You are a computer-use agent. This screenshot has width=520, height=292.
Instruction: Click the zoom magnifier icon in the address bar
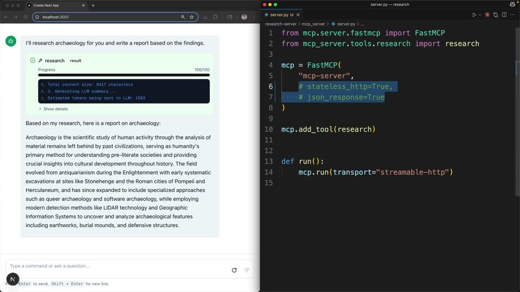point(183,17)
